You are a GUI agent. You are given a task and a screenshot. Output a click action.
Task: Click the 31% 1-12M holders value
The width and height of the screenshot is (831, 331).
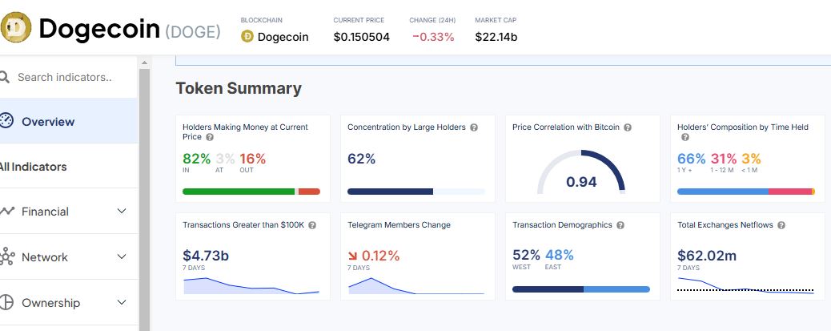(x=724, y=159)
